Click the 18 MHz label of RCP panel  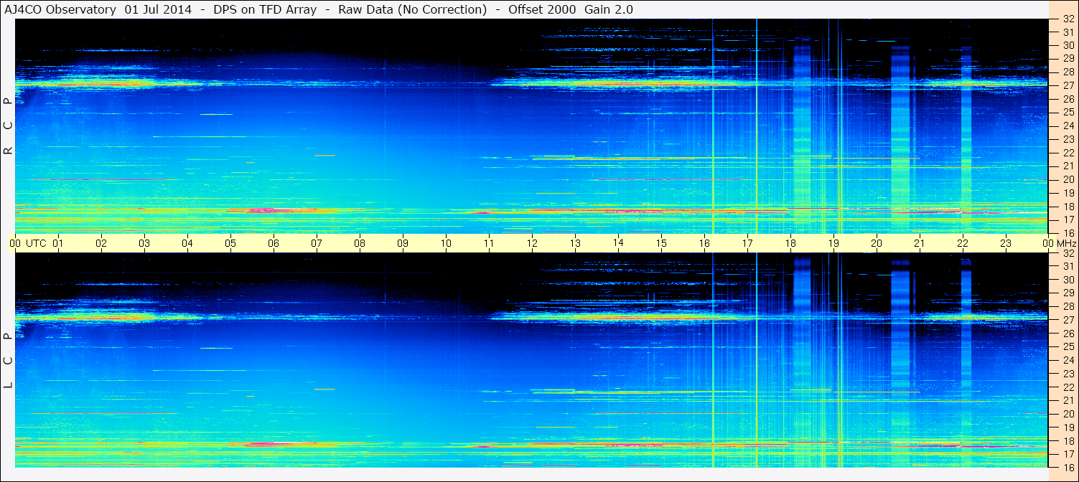pyautogui.click(x=1068, y=206)
